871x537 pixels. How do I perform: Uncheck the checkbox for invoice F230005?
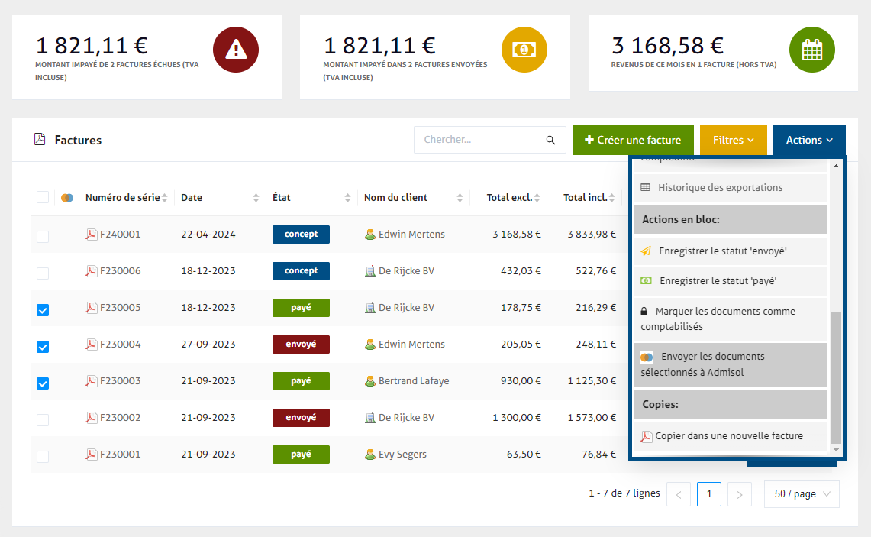pyautogui.click(x=43, y=309)
